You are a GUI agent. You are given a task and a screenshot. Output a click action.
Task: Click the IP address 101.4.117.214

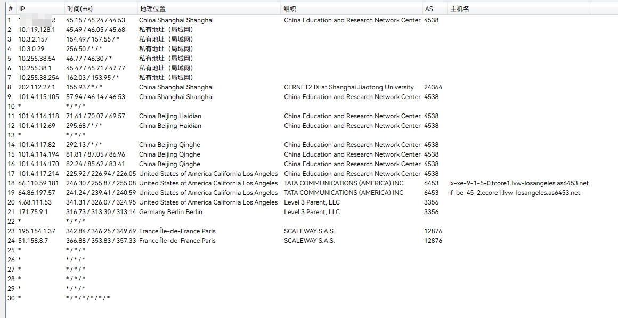(38, 174)
